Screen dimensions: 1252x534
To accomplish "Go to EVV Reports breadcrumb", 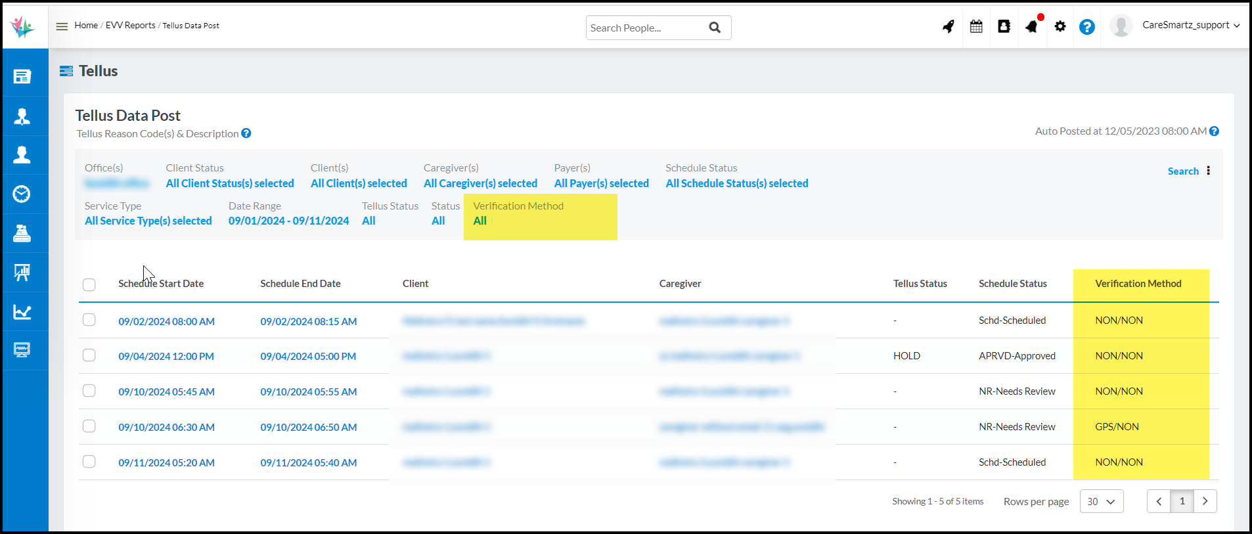I will (x=130, y=26).
